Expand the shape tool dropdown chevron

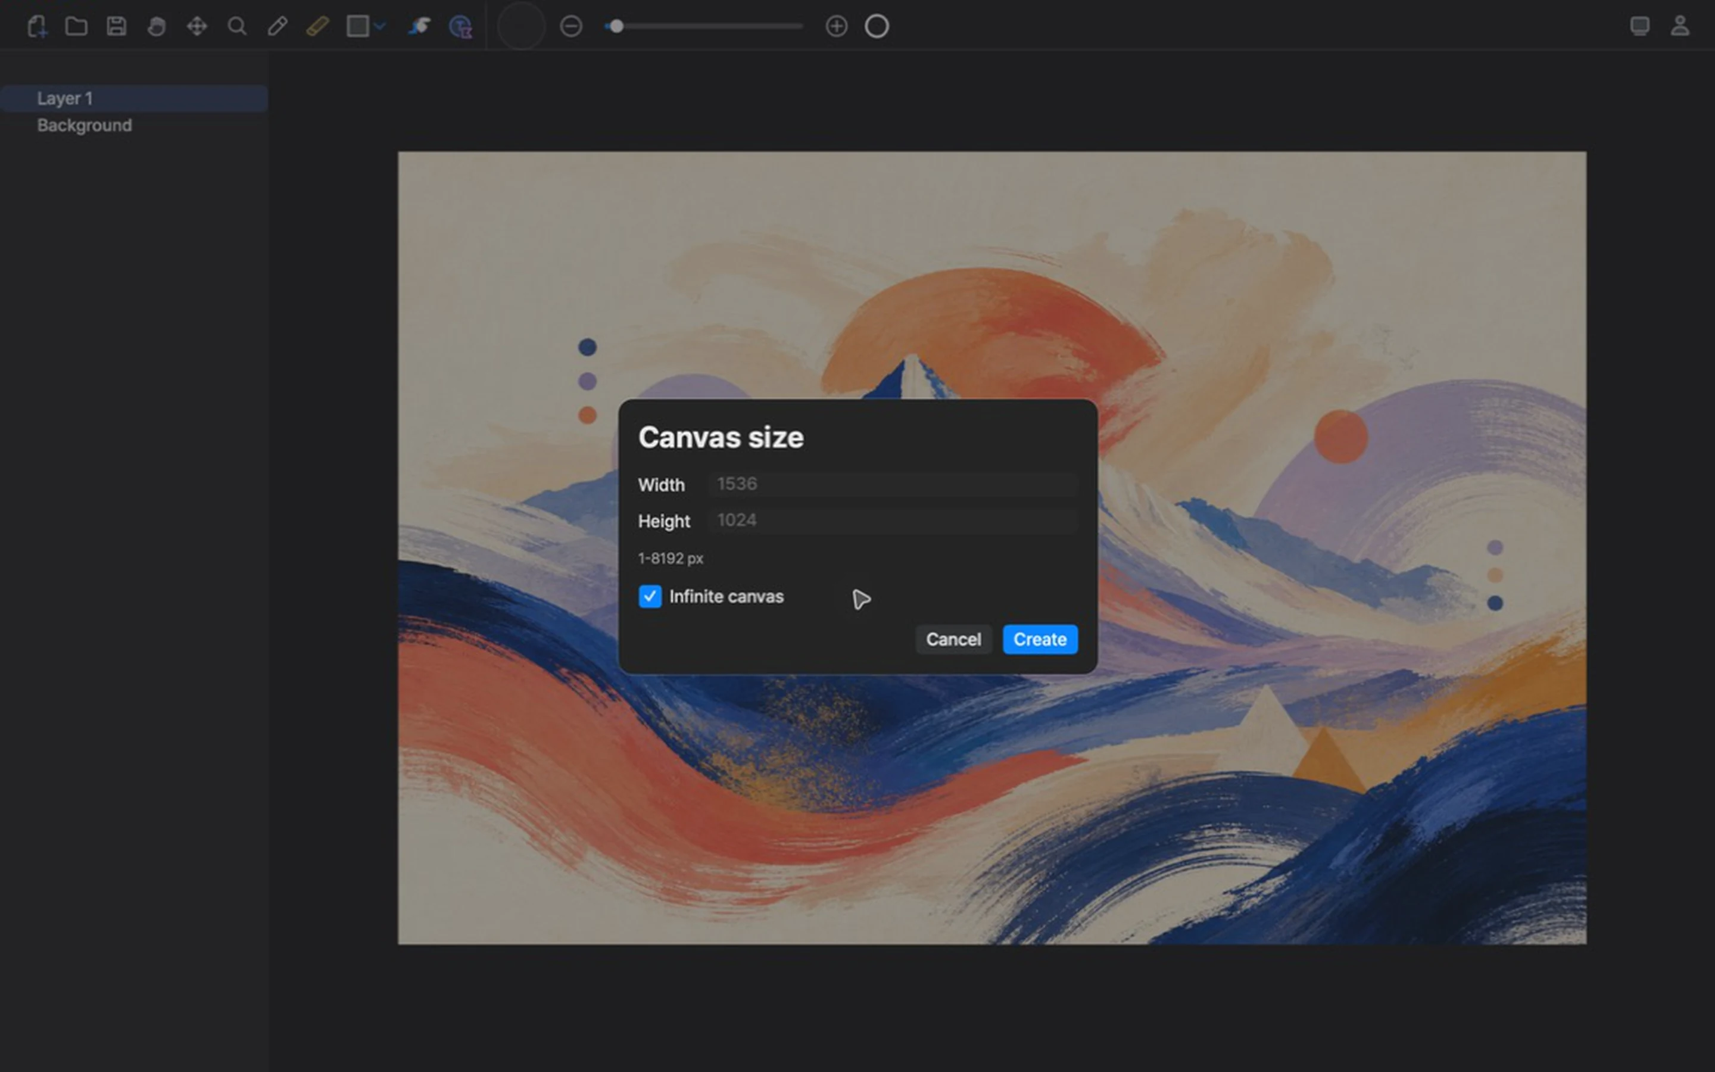(x=381, y=26)
